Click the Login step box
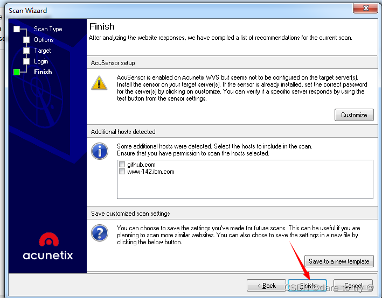 (x=26, y=61)
